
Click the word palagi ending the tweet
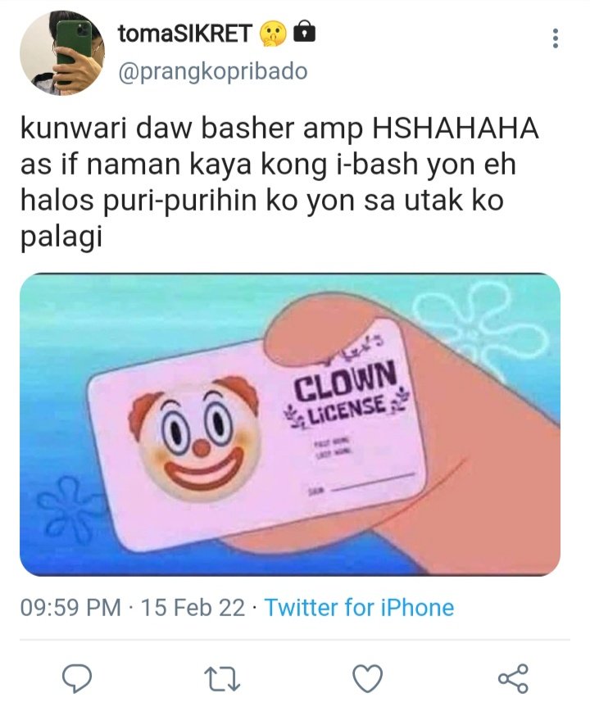(x=61, y=238)
